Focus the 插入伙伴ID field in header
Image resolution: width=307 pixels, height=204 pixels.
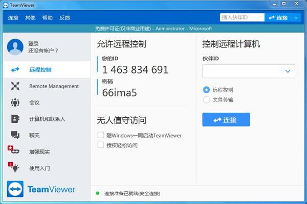[242, 17]
